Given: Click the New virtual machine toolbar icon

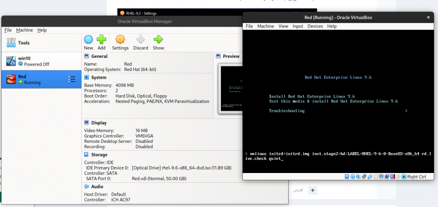Looking at the screenshot, I should (88, 39).
